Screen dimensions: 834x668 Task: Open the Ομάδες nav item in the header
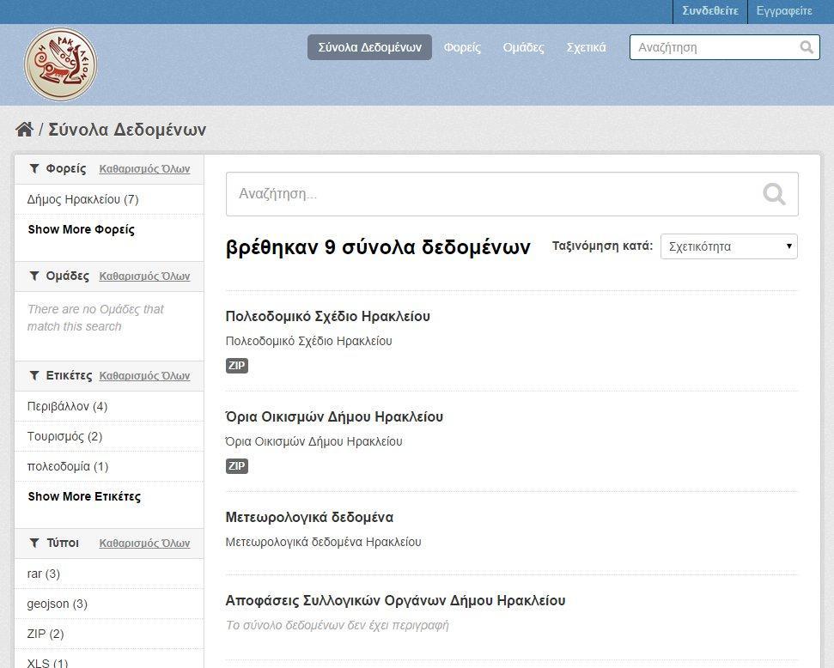coord(523,47)
